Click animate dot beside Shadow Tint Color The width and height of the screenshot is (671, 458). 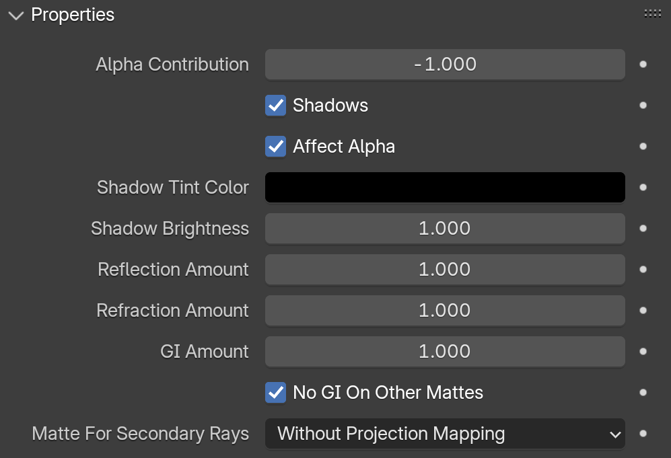click(643, 188)
